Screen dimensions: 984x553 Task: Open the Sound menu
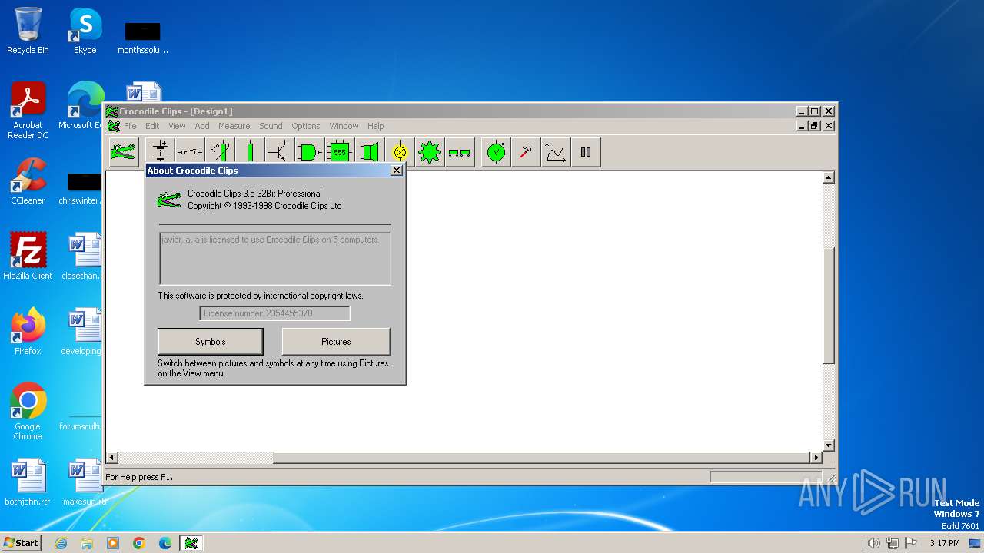click(x=271, y=126)
